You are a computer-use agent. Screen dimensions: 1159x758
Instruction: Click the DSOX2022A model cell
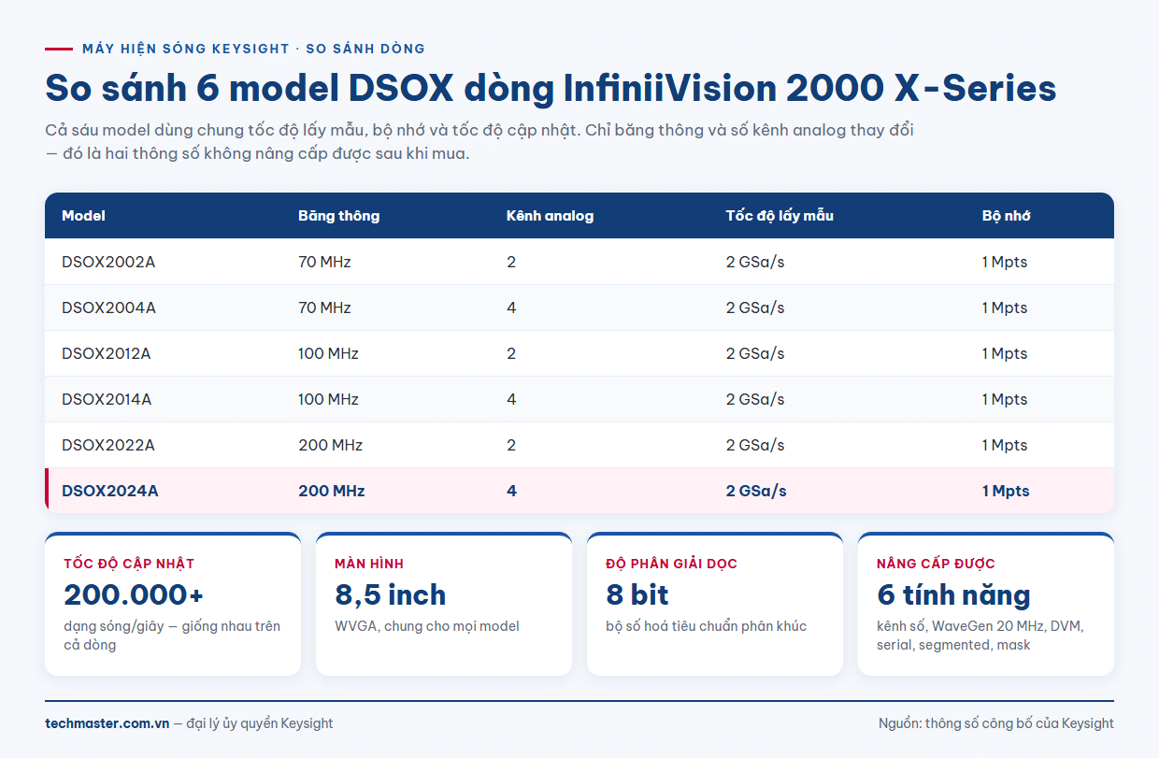[x=108, y=445]
